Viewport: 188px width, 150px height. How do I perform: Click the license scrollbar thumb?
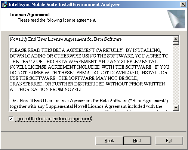(x=176, y=43)
